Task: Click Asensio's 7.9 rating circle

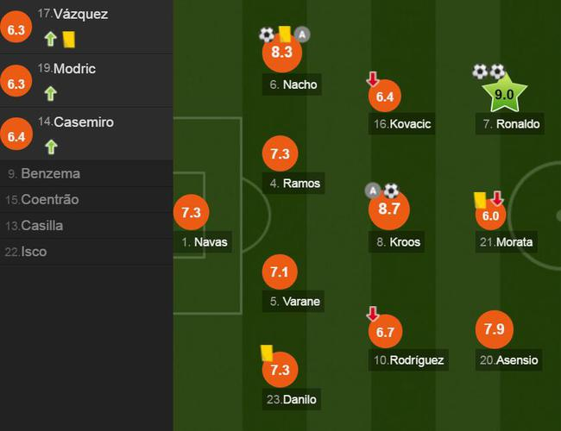Action: click(x=494, y=329)
